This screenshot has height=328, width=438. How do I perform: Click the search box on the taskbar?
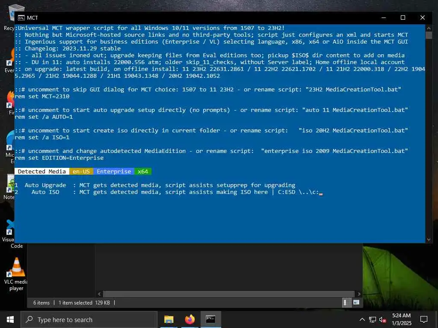89,319
